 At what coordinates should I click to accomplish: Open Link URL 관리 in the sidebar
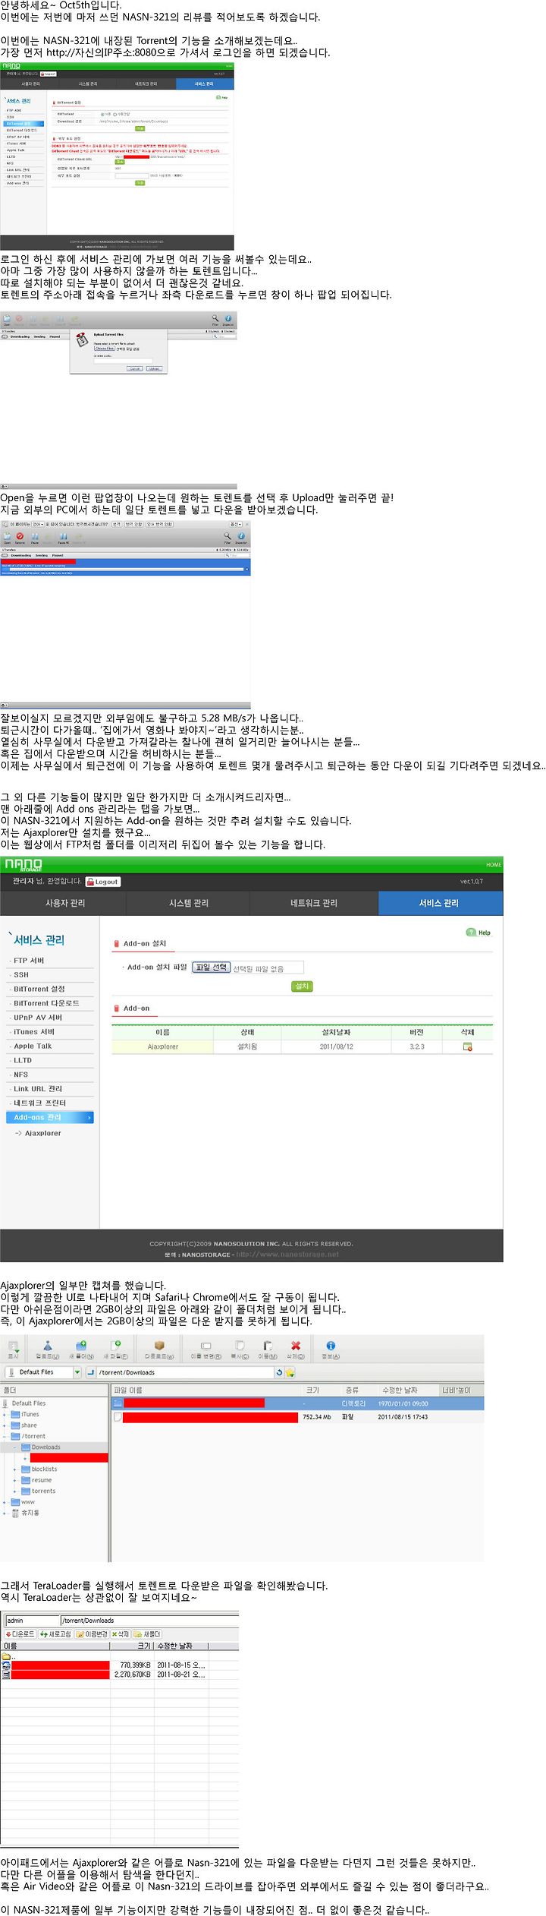pyautogui.click(x=38, y=1089)
